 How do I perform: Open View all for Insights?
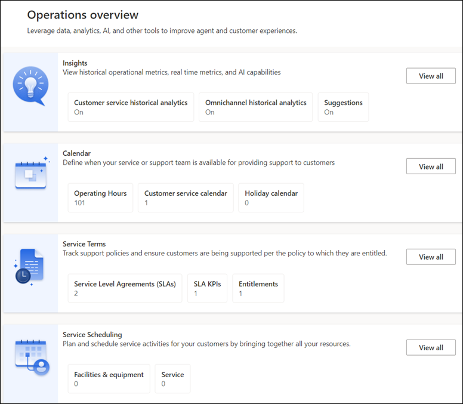click(x=431, y=76)
